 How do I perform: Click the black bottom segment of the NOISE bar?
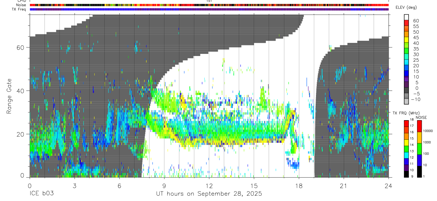coord(419,172)
